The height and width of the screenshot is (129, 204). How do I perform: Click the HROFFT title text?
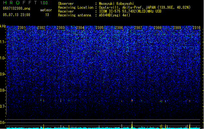tap(20, 3)
